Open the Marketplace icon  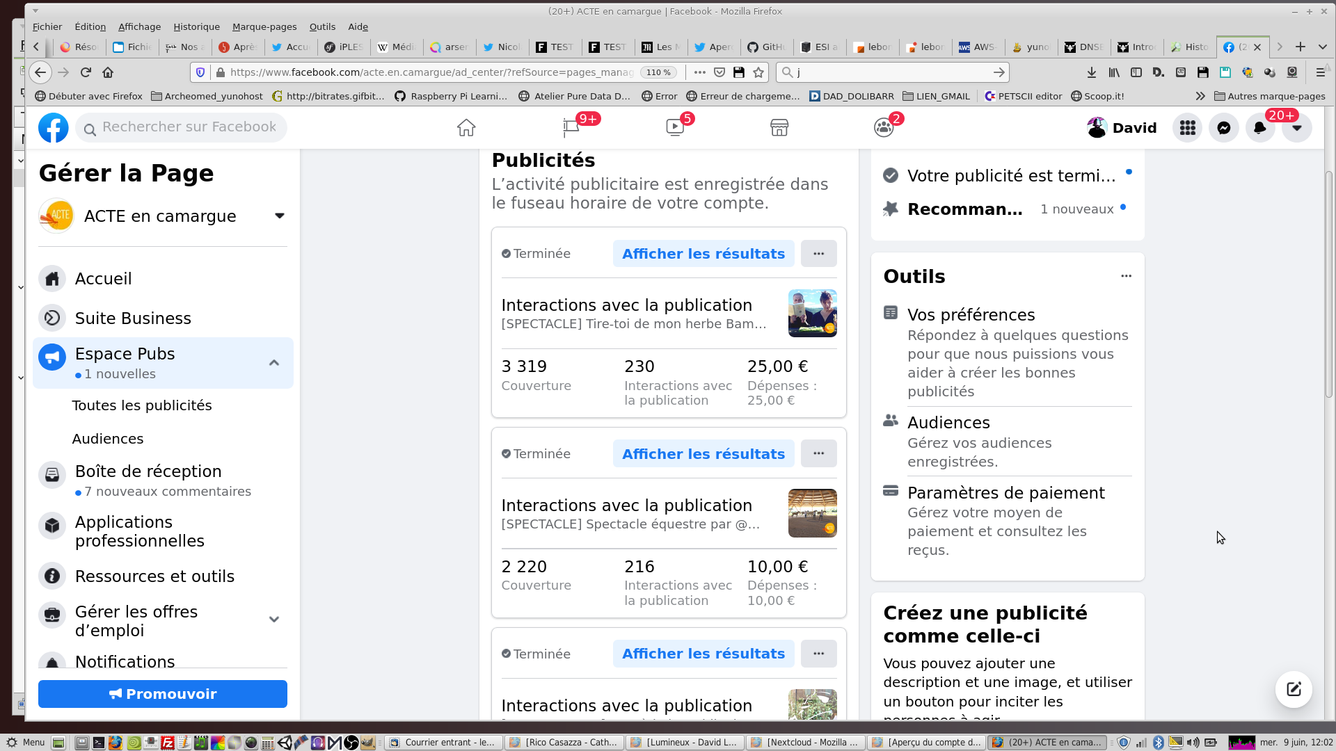[x=779, y=128]
